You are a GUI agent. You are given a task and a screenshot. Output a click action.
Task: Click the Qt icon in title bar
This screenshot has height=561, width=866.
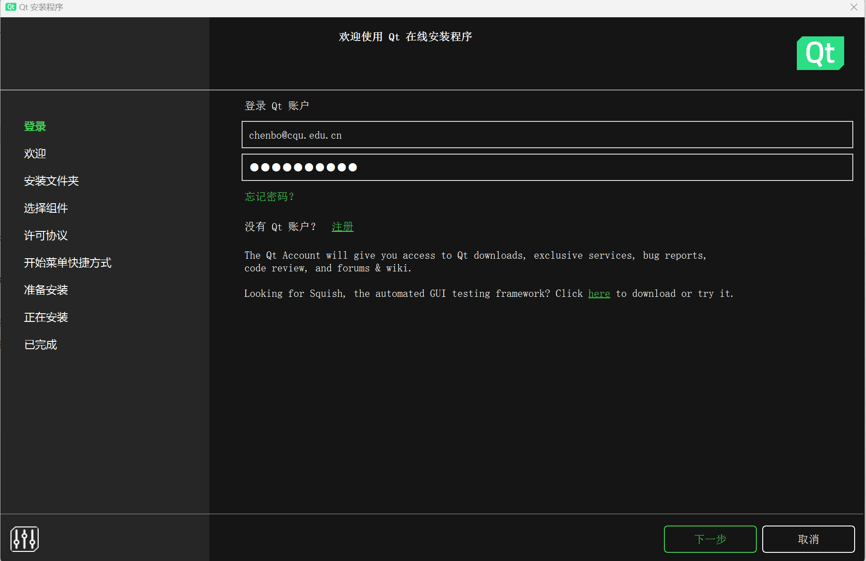(x=11, y=7)
